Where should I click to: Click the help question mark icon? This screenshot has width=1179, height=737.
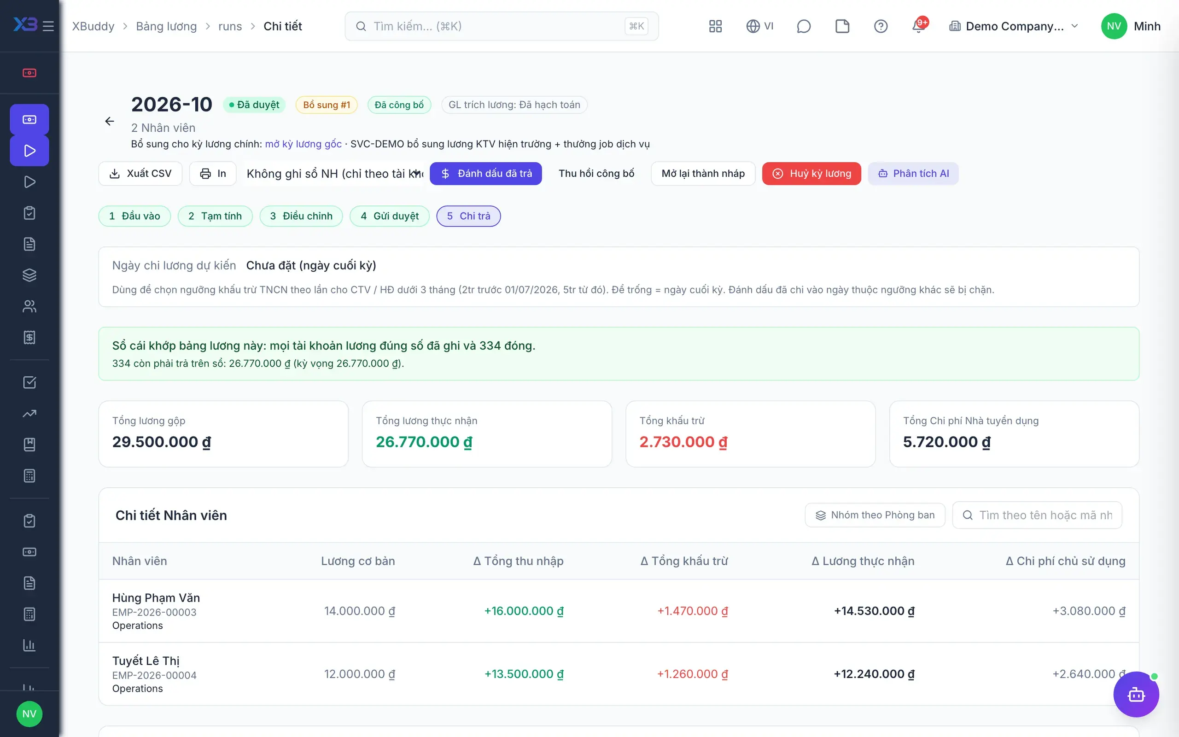click(881, 26)
